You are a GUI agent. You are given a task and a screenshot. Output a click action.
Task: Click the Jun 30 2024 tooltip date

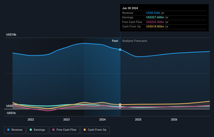tap(130, 8)
